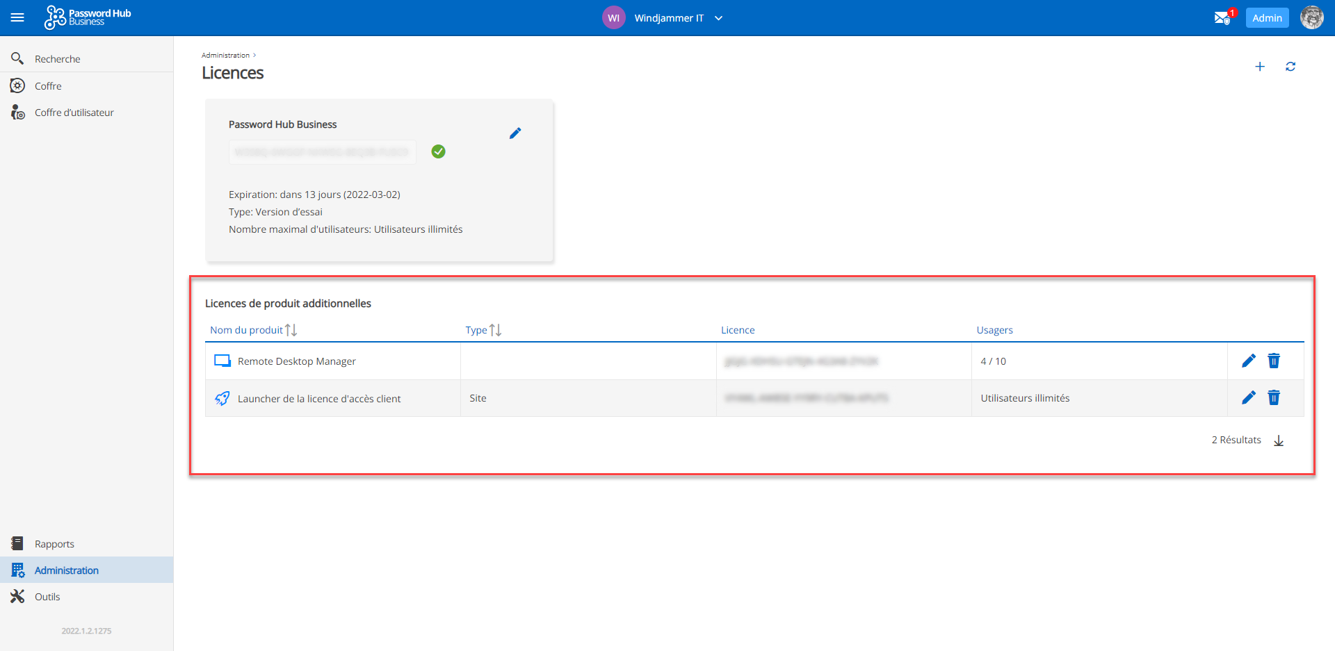
Task: Open the Coffre vault section
Action: click(x=48, y=86)
